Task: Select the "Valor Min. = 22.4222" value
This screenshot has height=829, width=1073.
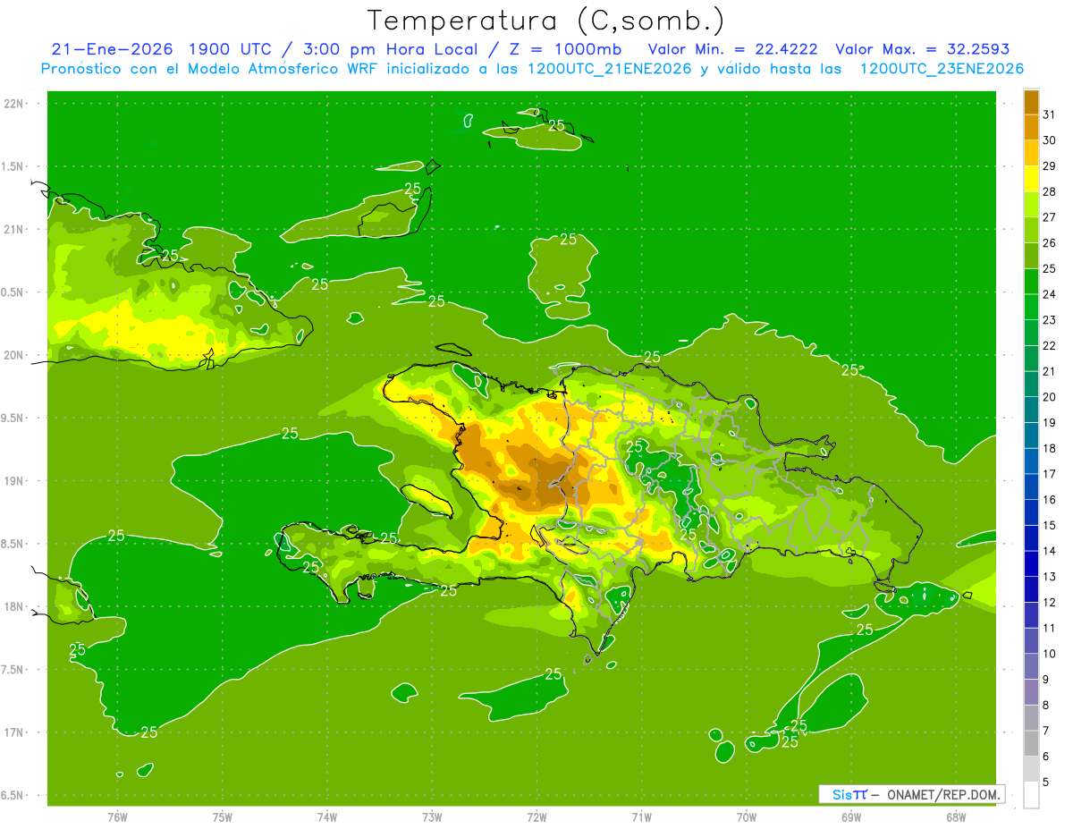Action: pos(732,49)
